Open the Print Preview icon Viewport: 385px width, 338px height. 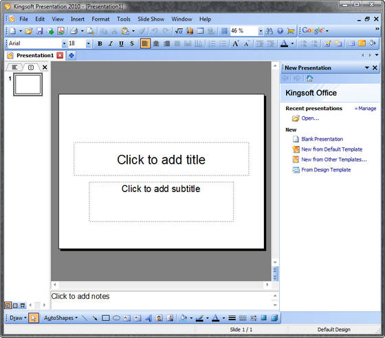tap(90, 31)
